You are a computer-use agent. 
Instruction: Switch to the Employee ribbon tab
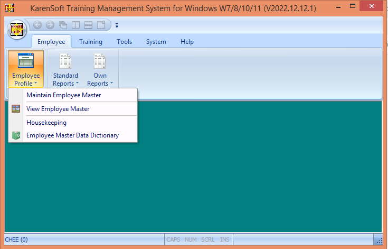point(51,42)
